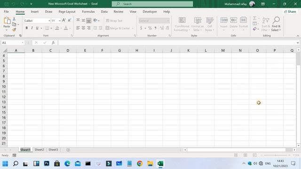Open the Number Format dropdown showing General
The image size is (301, 169).
click(154, 21)
